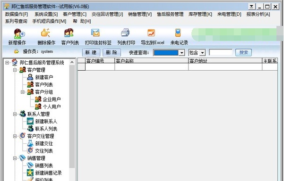The height and width of the screenshot is (181, 284).
Task: Click the 客户交往管理 icon in tree
Action: 23,136
